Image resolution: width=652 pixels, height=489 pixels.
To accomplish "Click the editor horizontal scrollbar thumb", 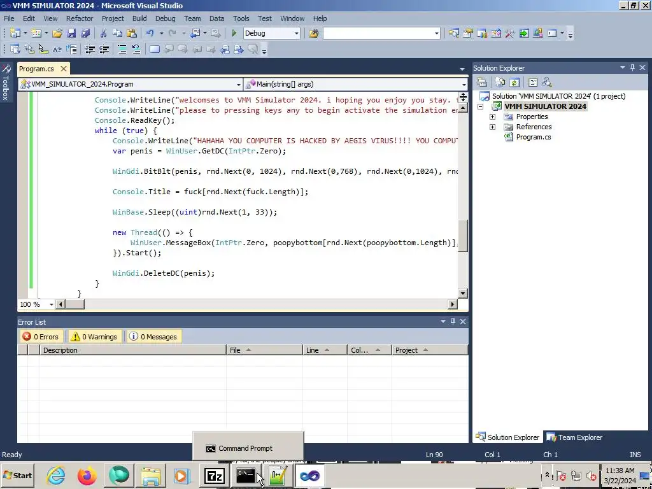I will [x=75, y=304].
